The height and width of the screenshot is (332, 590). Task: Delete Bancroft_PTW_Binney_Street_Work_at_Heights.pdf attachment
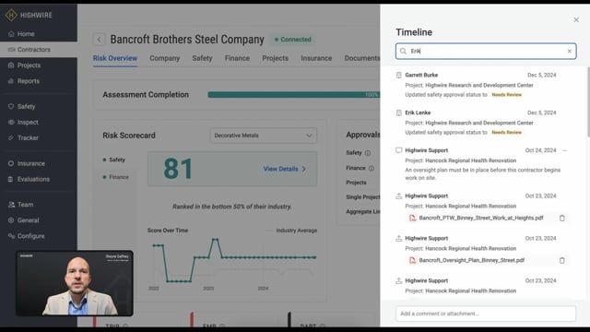pyautogui.click(x=561, y=218)
